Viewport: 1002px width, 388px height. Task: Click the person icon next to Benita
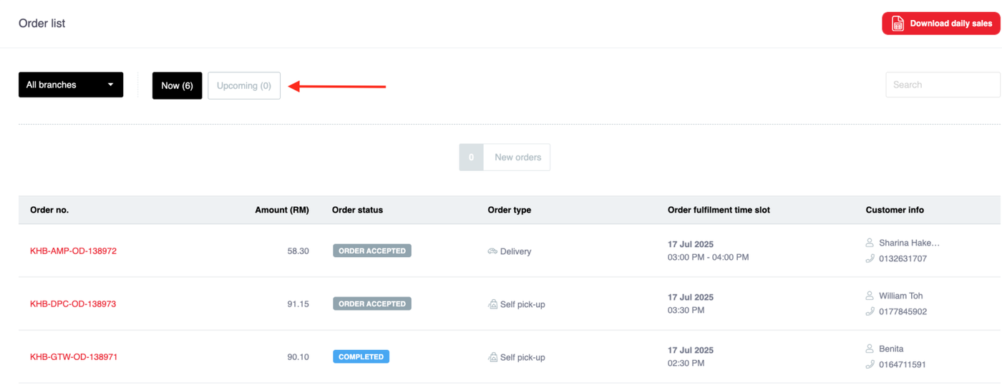[870, 349]
